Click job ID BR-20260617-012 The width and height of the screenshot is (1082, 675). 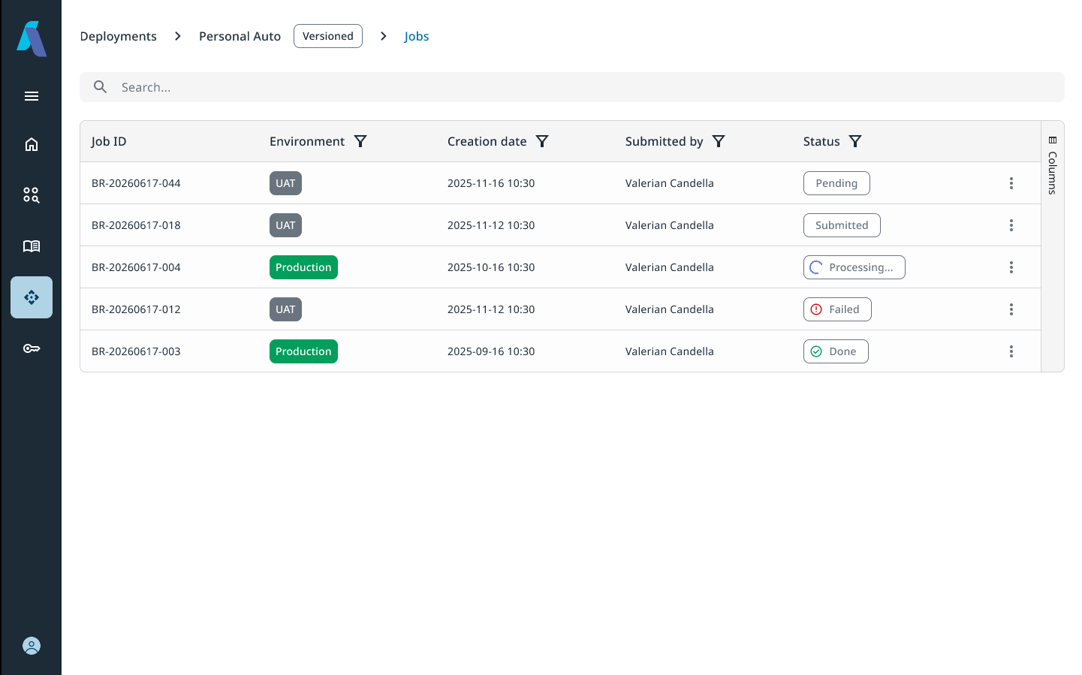[136, 309]
